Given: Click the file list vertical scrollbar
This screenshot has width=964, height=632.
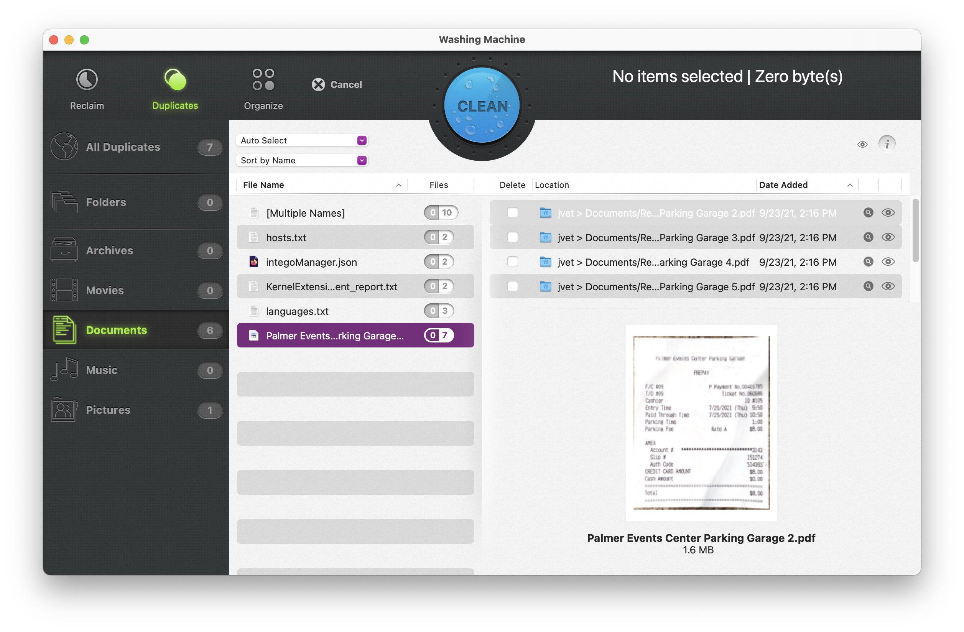Looking at the screenshot, I should tap(915, 230).
